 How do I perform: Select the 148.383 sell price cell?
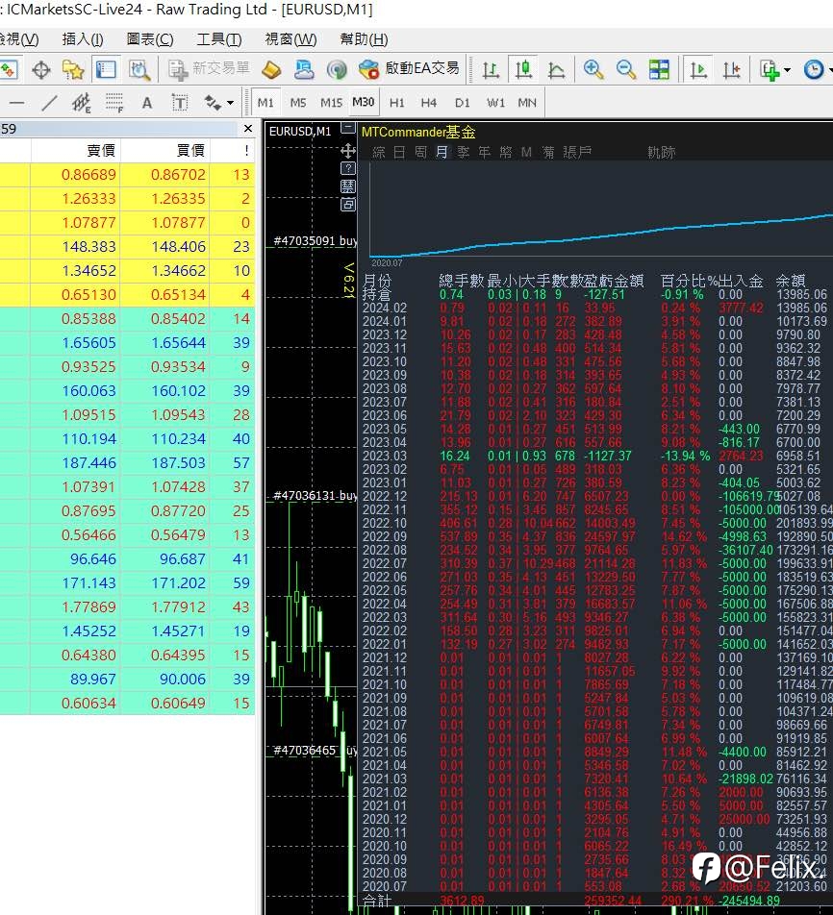pos(75,247)
